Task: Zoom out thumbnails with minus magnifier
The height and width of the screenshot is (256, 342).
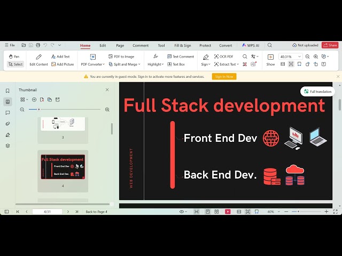Action: 22,109
